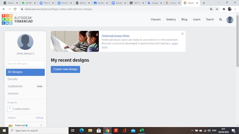Viewport: 239px width, 134px height.
Task: Show hidden system tray icons chevron
Action: (x=192, y=130)
